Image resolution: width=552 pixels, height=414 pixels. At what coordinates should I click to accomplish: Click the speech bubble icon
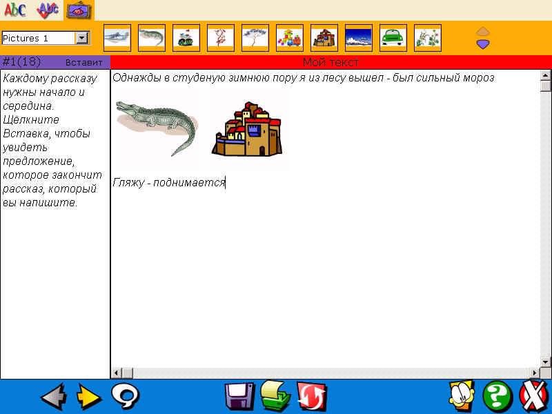click(x=126, y=396)
